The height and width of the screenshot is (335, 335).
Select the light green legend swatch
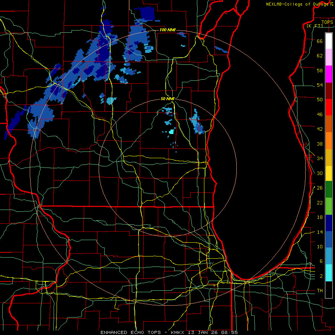[329, 206]
